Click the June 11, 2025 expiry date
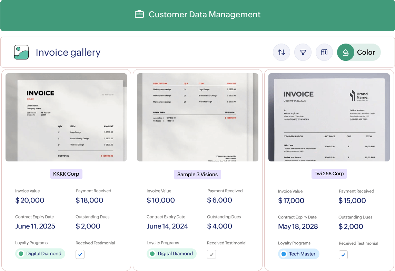The width and height of the screenshot is (395, 271). [35, 226]
